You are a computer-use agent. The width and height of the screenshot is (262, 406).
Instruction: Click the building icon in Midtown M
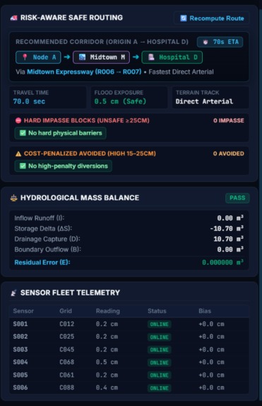tap(82, 57)
